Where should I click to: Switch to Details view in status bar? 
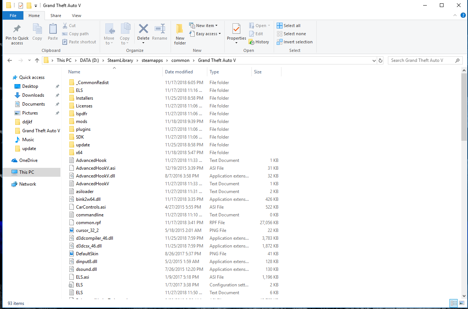454,303
